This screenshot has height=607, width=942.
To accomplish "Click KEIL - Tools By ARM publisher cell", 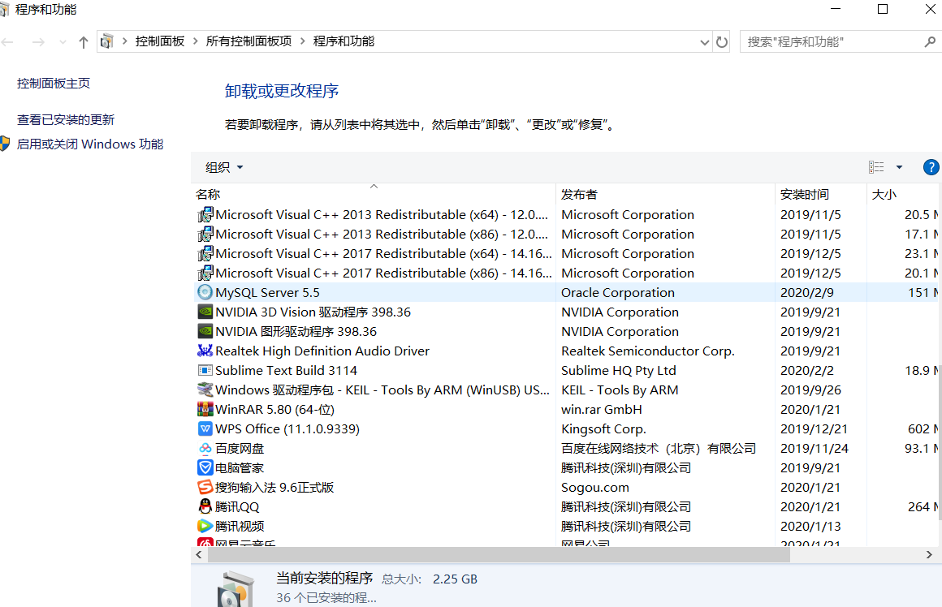I will click(620, 390).
